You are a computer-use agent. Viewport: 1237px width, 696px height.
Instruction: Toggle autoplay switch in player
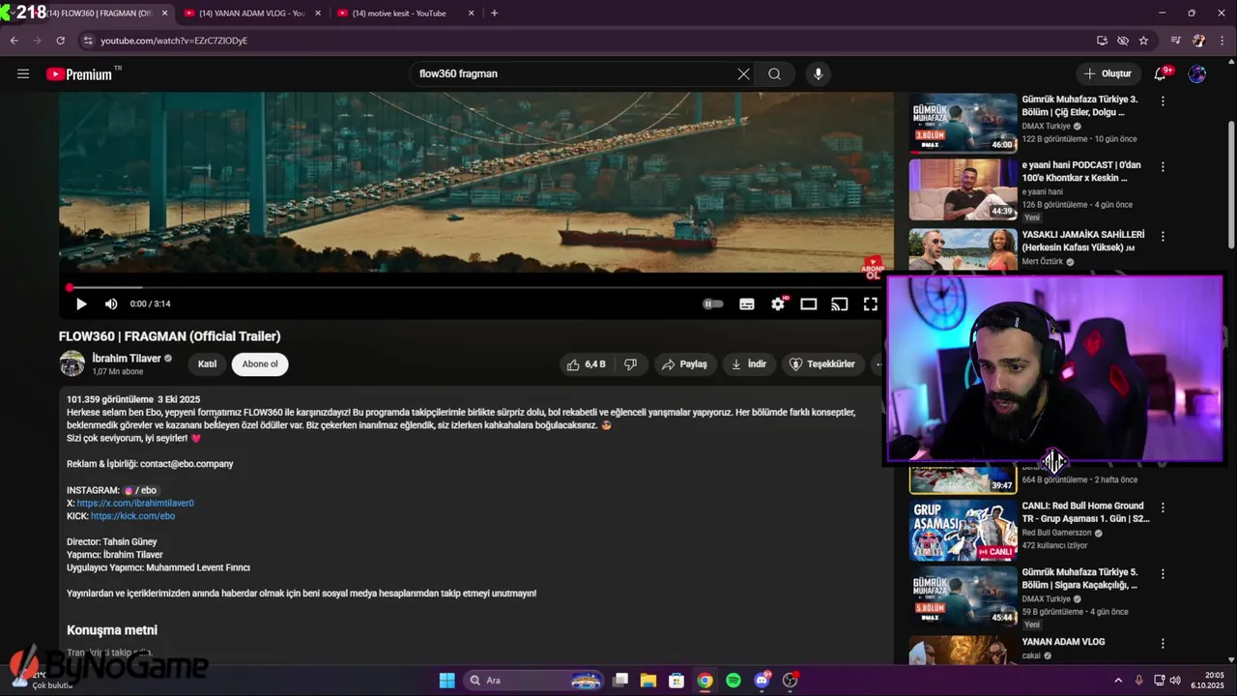tap(713, 304)
